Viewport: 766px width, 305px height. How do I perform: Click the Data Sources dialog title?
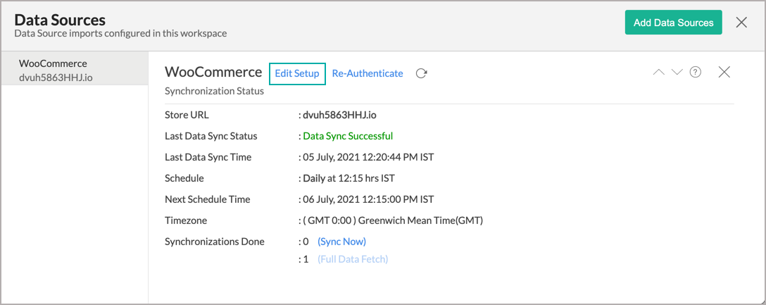click(60, 20)
